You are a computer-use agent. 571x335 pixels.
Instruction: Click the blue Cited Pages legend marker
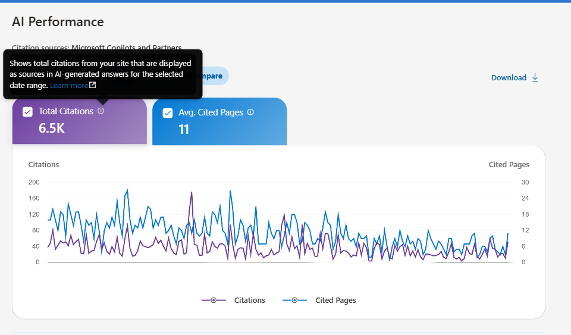(x=294, y=300)
